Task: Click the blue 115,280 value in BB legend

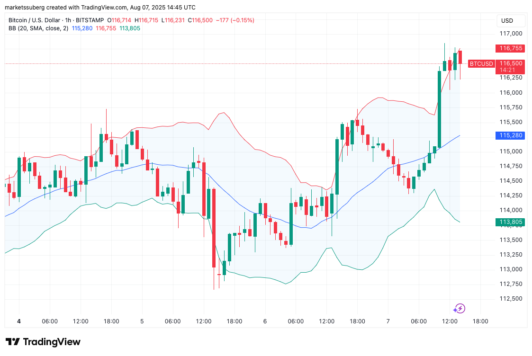Action: coord(82,28)
